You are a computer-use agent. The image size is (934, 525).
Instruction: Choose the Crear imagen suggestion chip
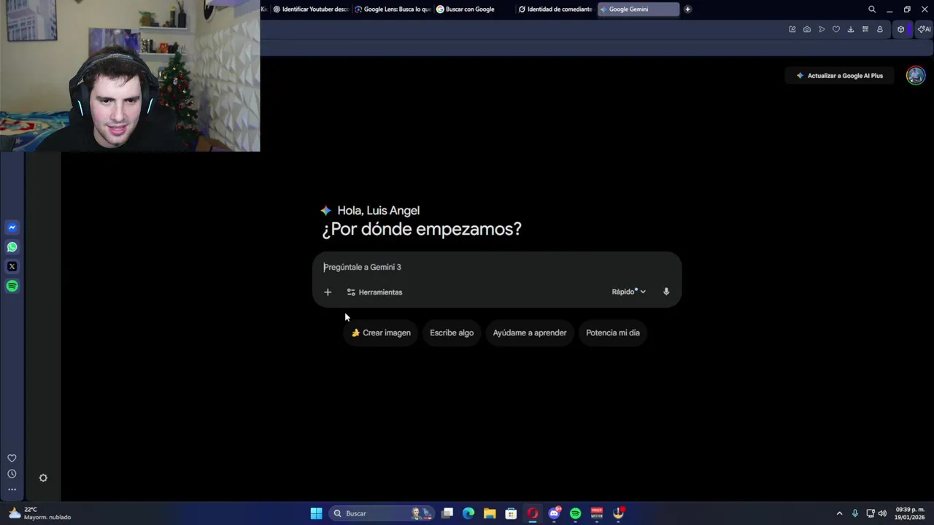380,332
